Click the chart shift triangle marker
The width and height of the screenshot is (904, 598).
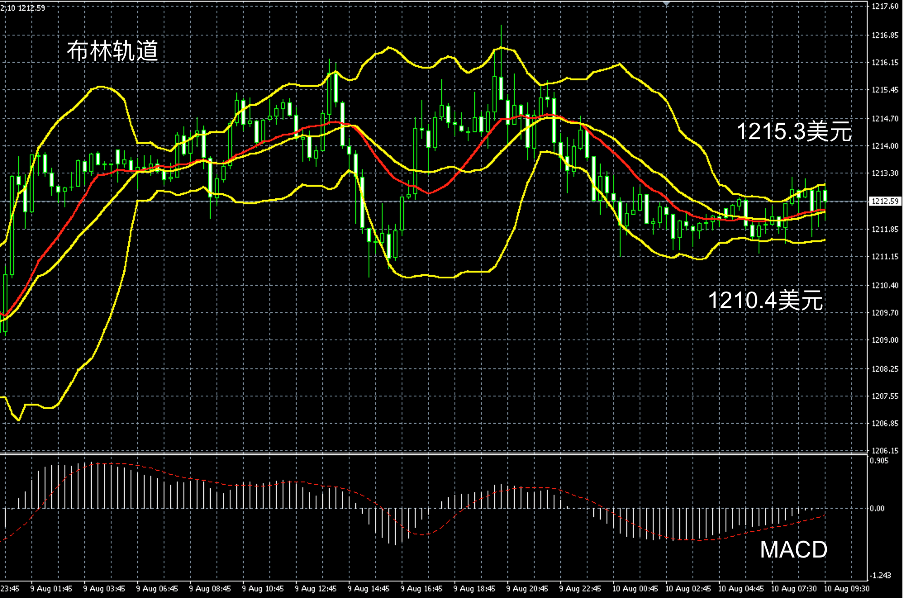tap(666, 3)
